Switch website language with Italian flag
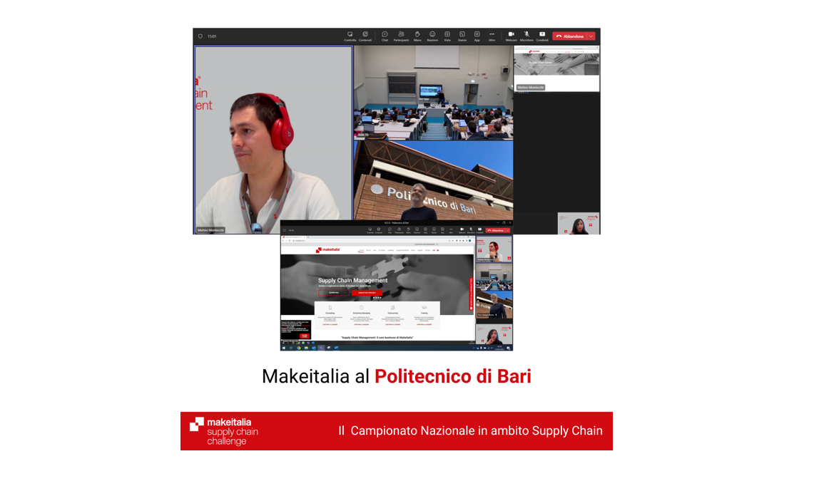This screenshot has width=814, height=491. tap(434, 250)
